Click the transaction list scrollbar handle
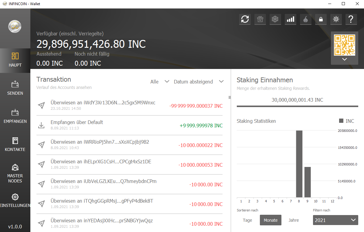This screenshot has height=232, width=364. (x=230, y=97)
